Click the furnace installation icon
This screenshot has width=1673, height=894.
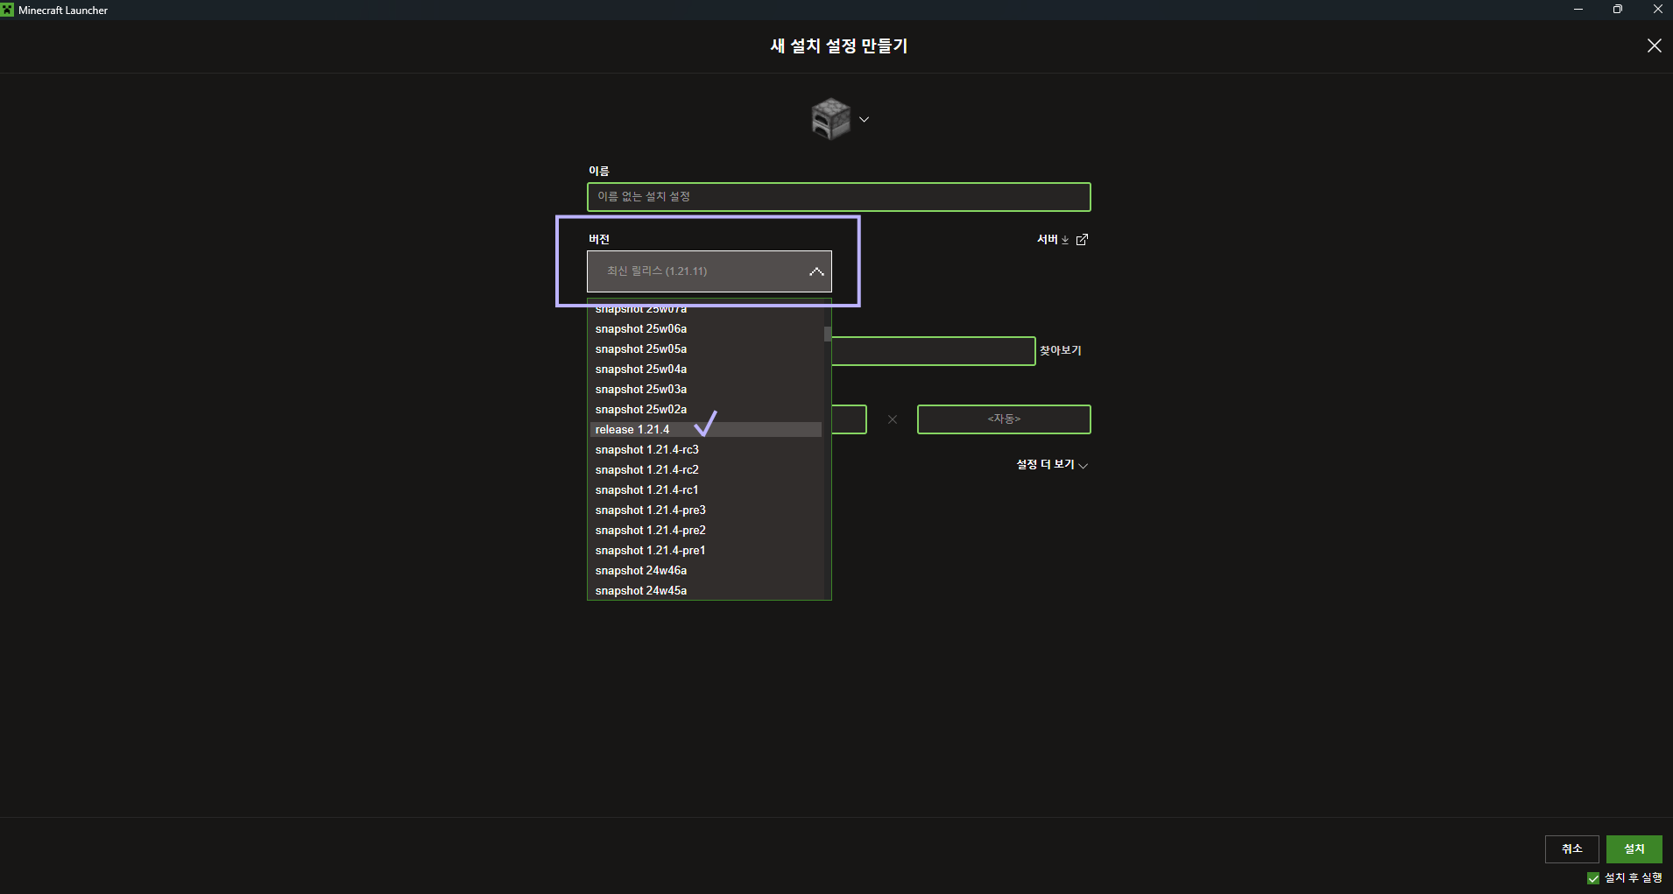(x=830, y=118)
